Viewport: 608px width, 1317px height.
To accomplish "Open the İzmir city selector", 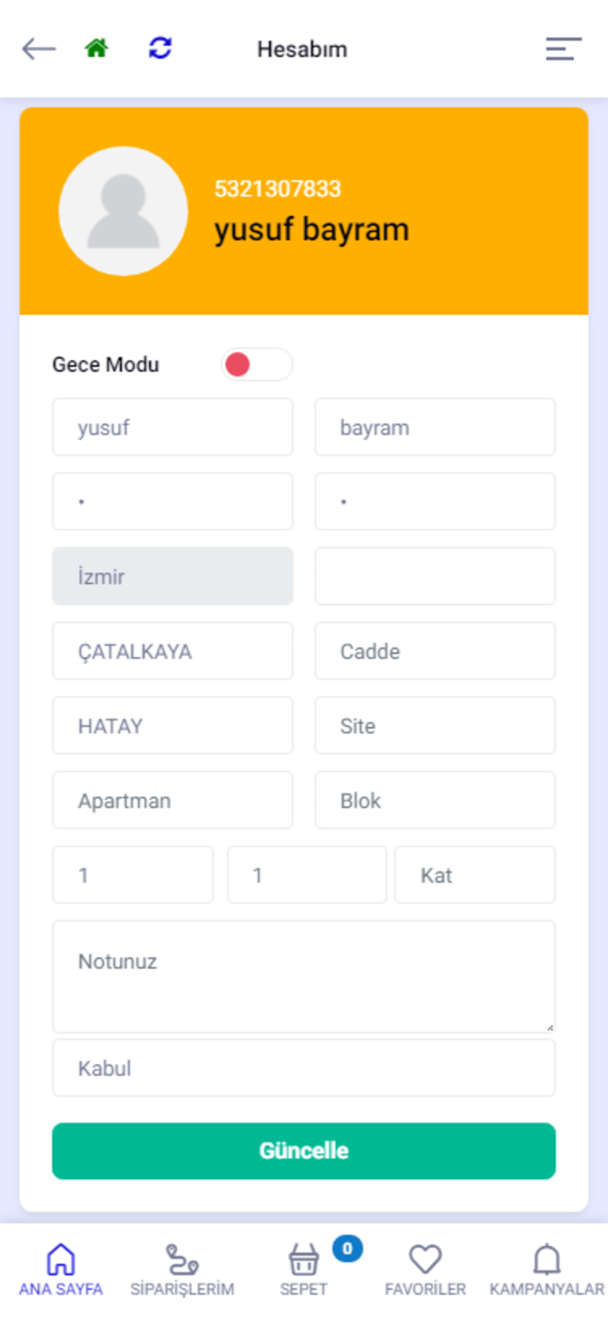I will tap(172, 576).
